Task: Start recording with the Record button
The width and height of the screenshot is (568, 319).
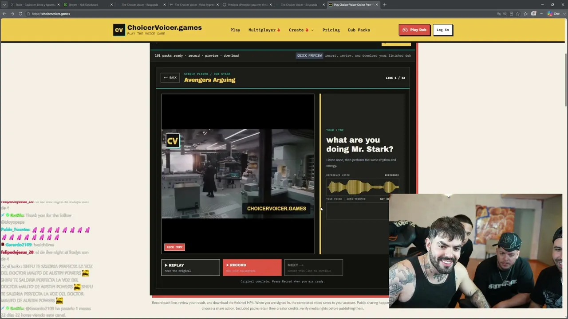Action: (252, 267)
